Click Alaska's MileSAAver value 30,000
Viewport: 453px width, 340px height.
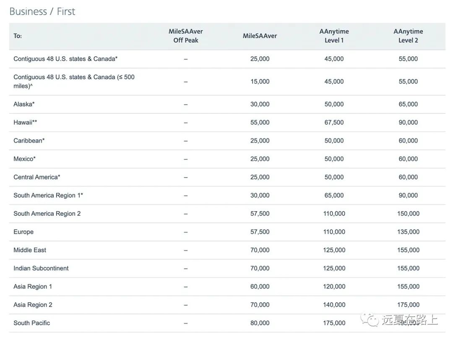(x=260, y=104)
